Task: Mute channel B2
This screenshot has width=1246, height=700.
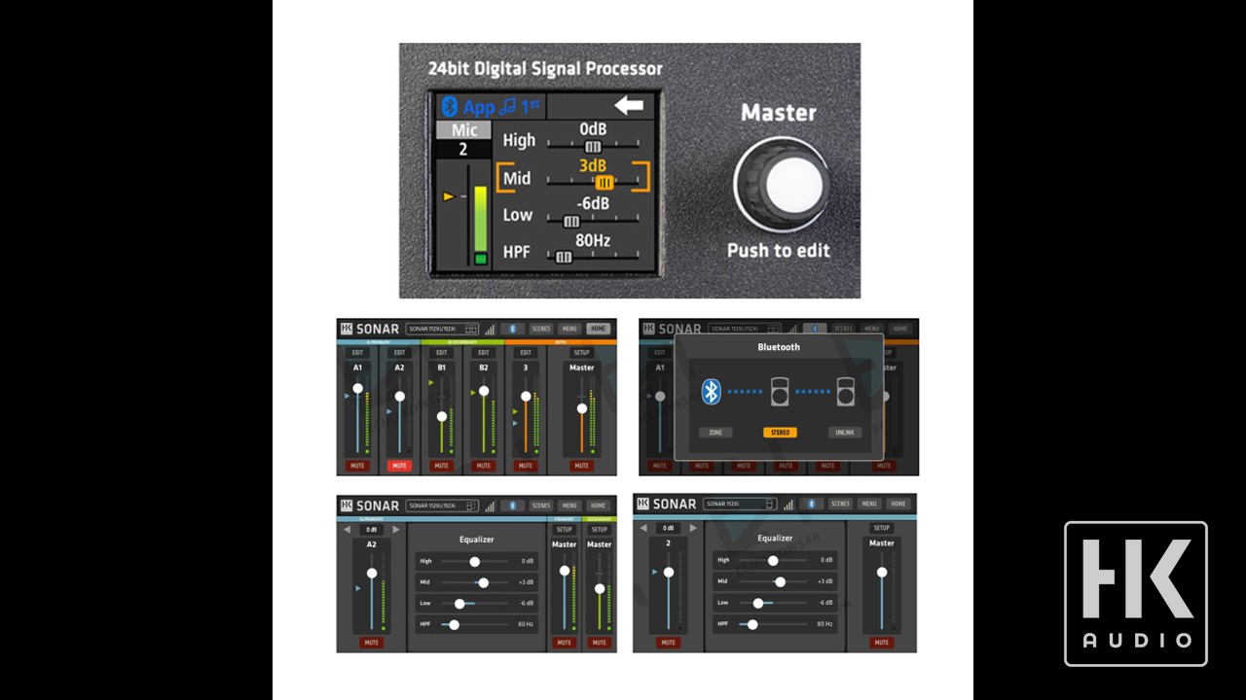Action: tap(484, 466)
